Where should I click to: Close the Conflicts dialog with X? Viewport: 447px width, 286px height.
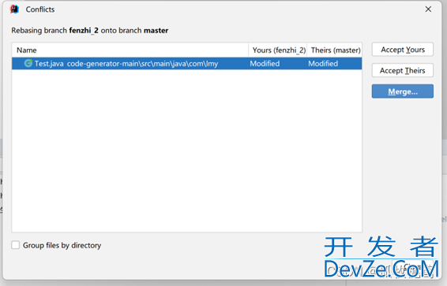(428, 9)
